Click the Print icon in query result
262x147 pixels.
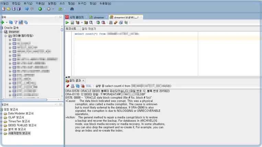72,86
